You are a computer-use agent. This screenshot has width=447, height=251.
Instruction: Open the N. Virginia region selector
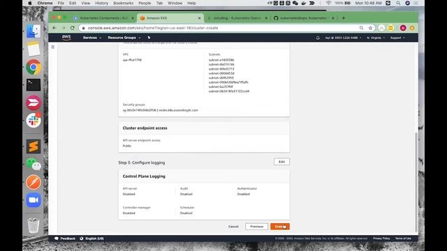[376, 38]
